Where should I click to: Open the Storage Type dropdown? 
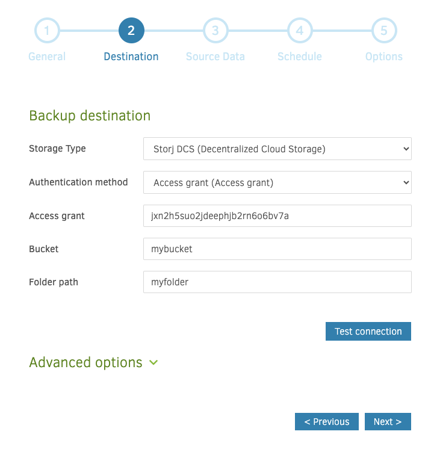(277, 149)
